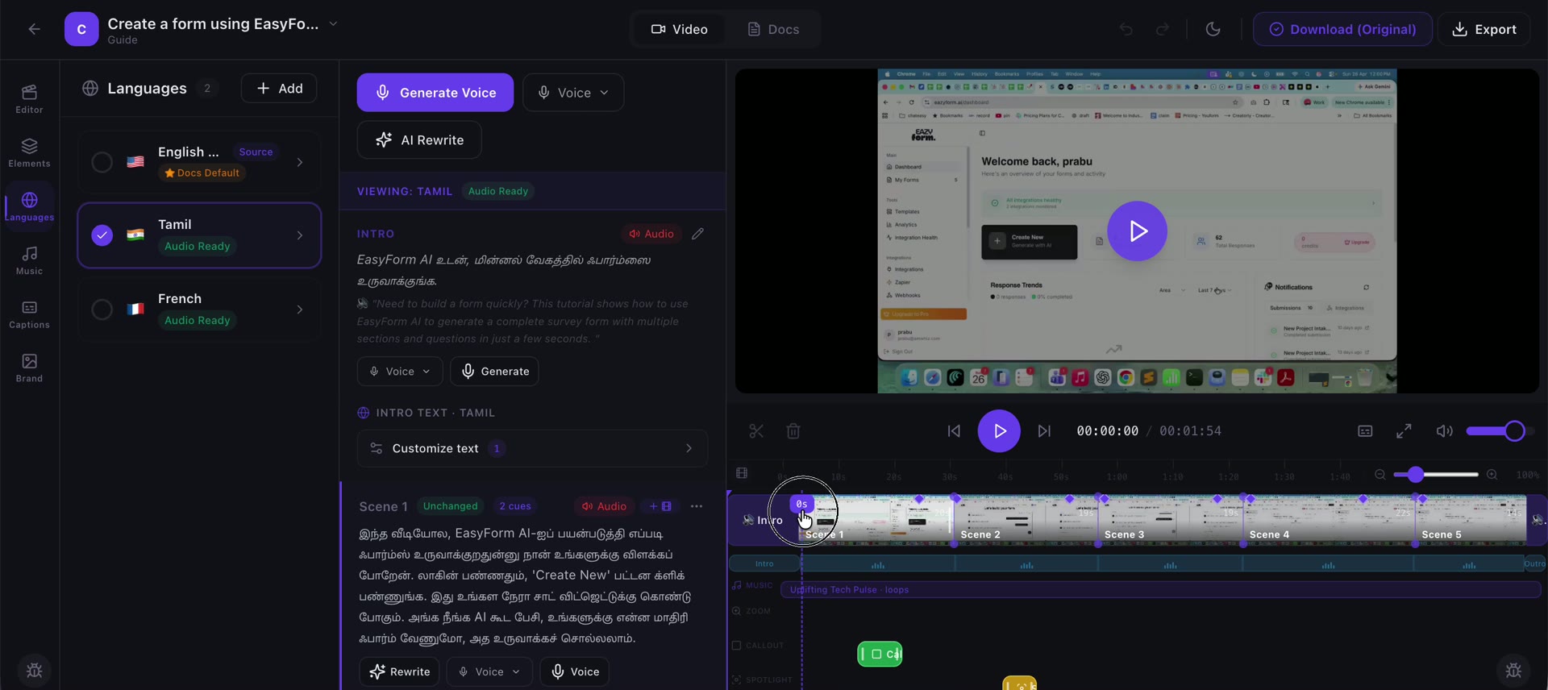Click the green callout clip on timeline
This screenshot has height=690, width=1548.
click(x=880, y=654)
